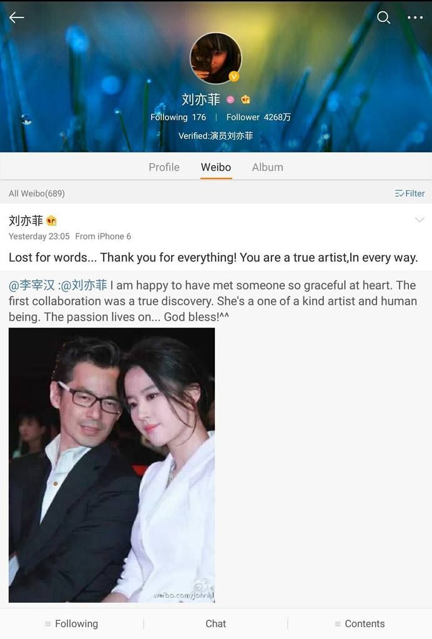Open the Contents menu at bottom
Image resolution: width=432 pixels, height=639 pixels.
(360, 623)
